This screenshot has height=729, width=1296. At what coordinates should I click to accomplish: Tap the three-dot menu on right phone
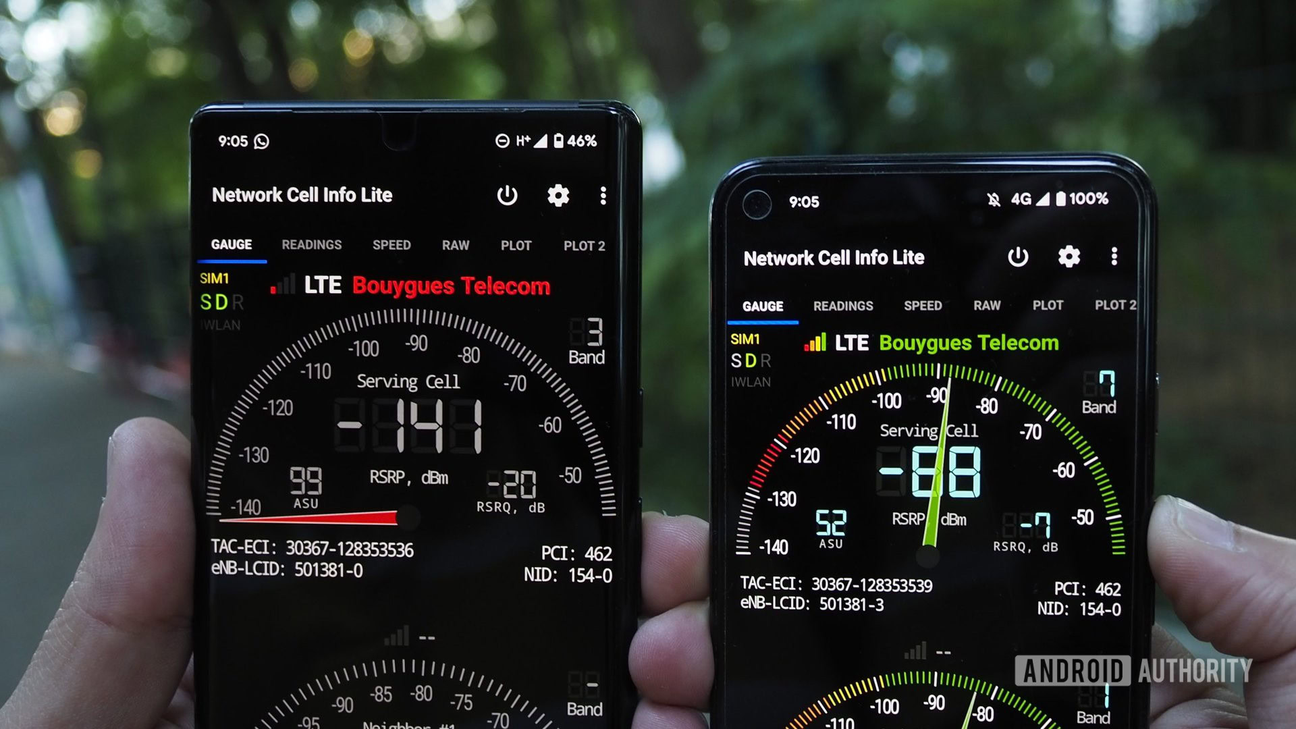tap(1116, 257)
